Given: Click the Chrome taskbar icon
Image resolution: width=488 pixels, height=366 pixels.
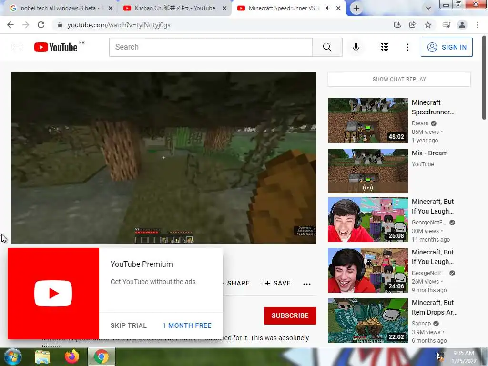Looking at the screenshot, I should click(x=102, y=356).
